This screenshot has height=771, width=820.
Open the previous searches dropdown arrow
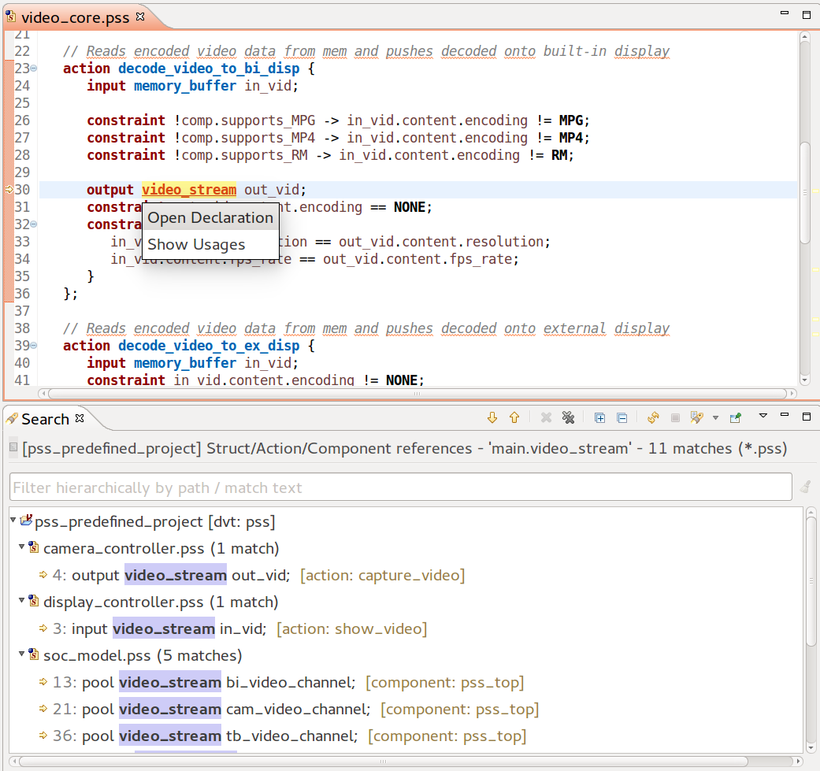715,418
